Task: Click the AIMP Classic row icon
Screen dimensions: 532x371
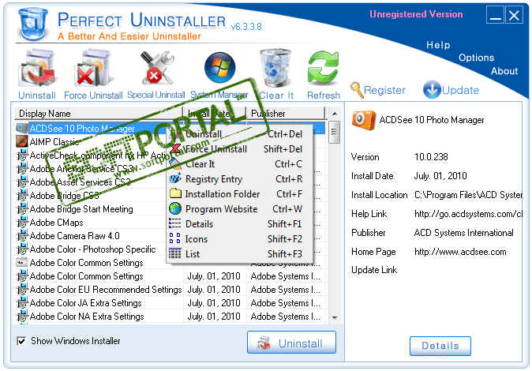Action: pos(22,141)
